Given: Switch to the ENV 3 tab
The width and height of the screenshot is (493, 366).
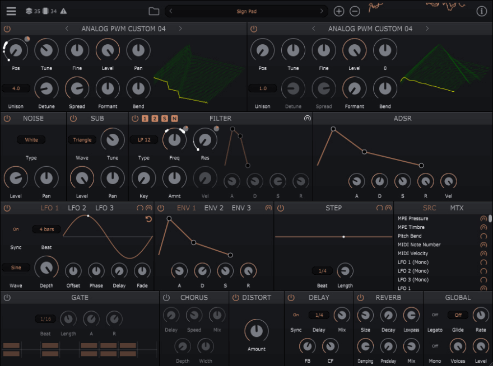Looking at the screenshot, I should point(241,208).
